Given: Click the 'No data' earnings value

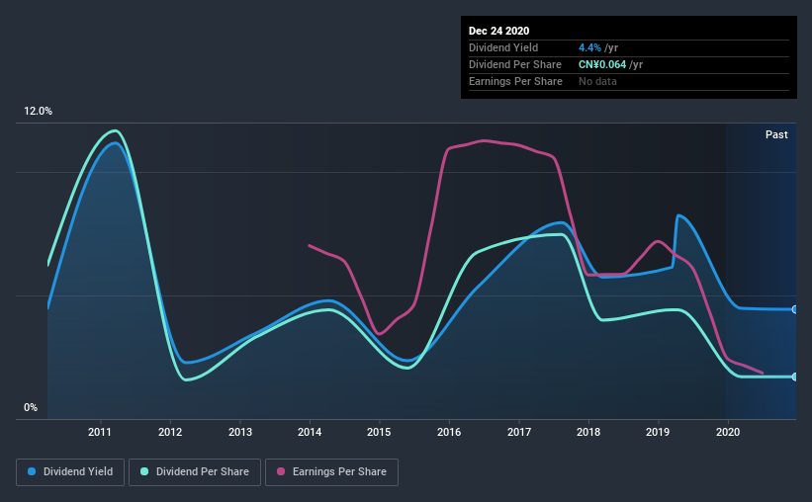Looking at the screenshot, I should (x=597, y=81).
